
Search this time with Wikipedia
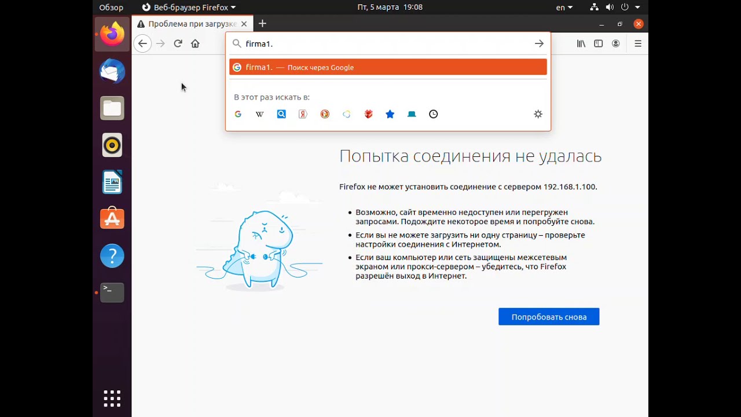point(259,114)
